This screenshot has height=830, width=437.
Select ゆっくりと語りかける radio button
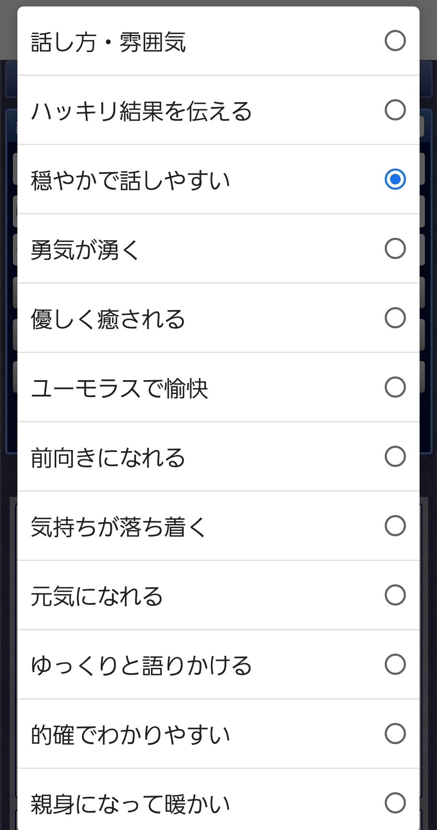pyautogui.click(x=395, y=664)
